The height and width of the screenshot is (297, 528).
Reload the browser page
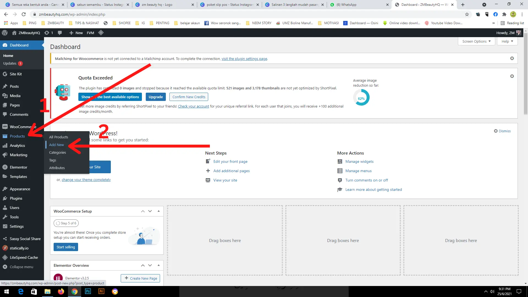pyautogui.click(x=24, y=14)
